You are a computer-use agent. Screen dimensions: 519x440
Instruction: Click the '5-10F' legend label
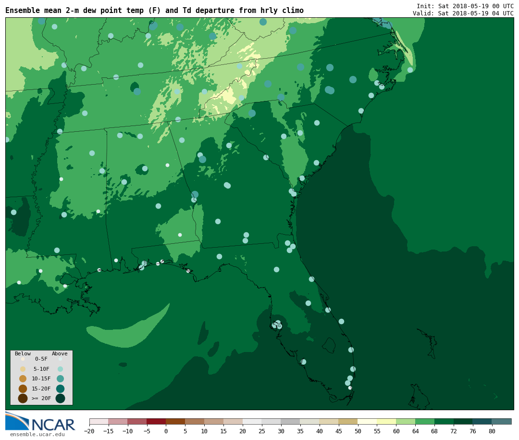tap(41, 369)
